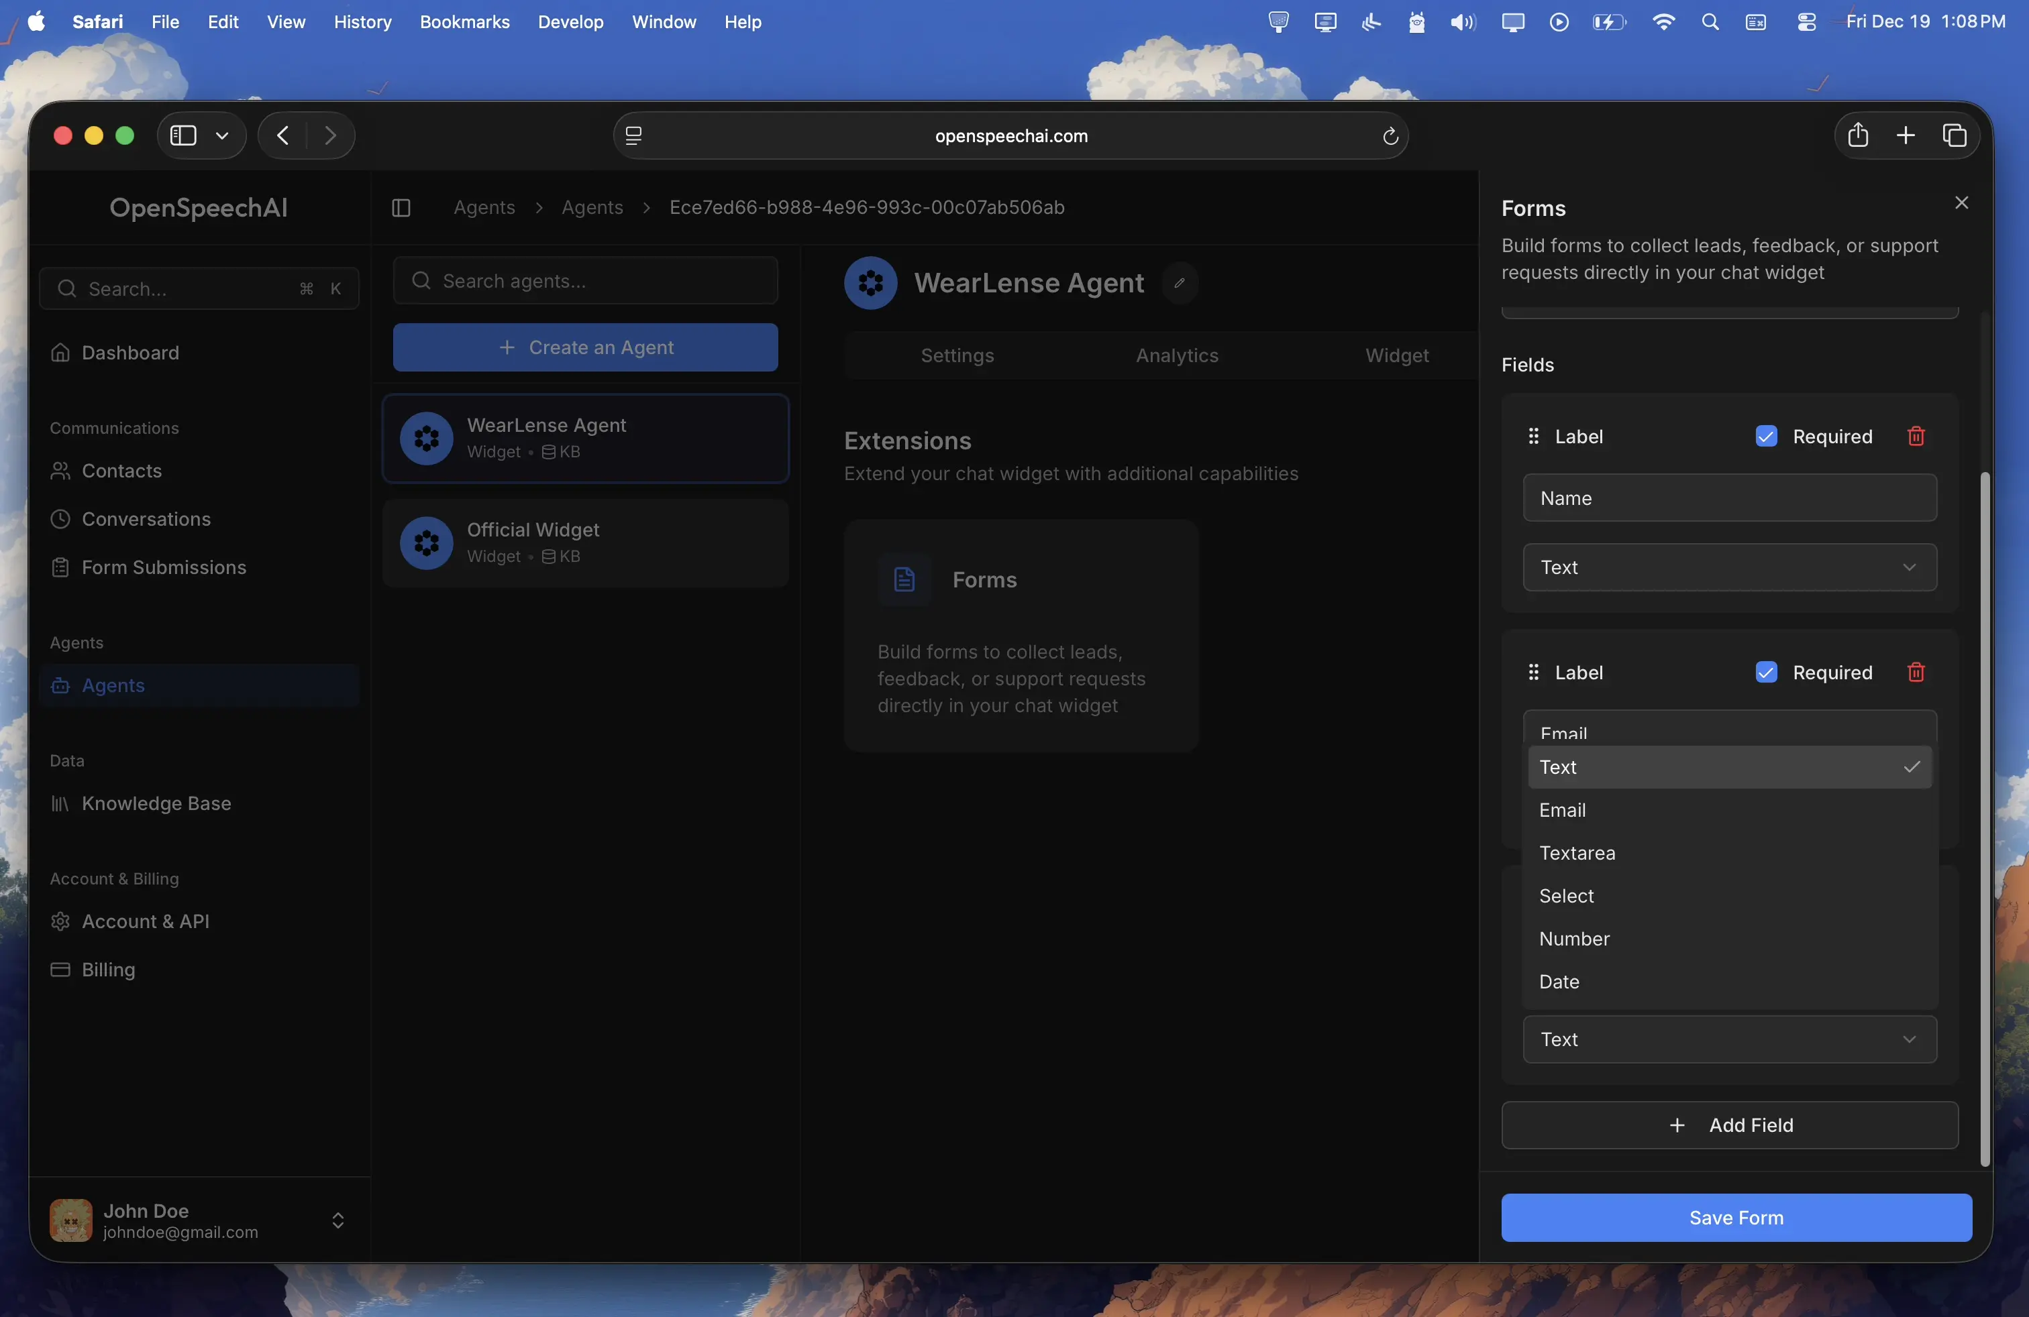Image resolution: width=2029 pixels, height=1317 pixels.
Task: Grab the drag handle of the Name field
Action: coord(1534,436)
